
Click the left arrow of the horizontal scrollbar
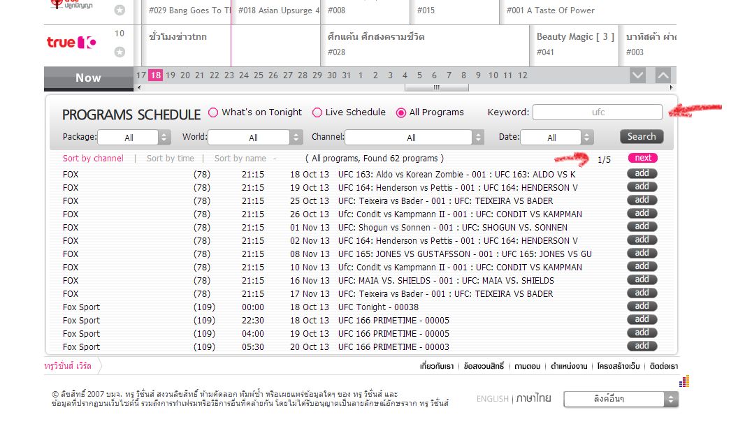click(139, 87)
